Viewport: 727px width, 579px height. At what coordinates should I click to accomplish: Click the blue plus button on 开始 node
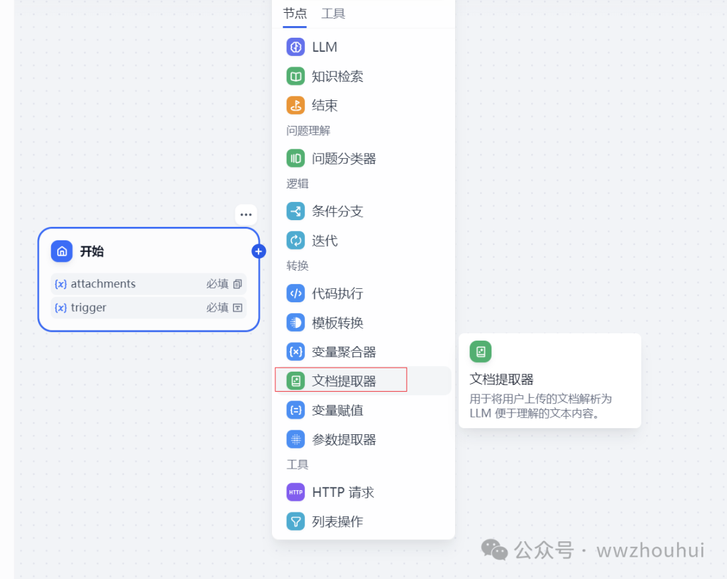[259, 251]
